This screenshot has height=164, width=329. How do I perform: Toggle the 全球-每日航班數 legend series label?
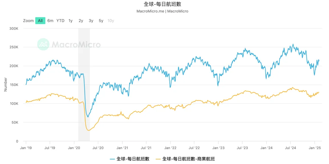pyautogui.click(x=133, y=159)
